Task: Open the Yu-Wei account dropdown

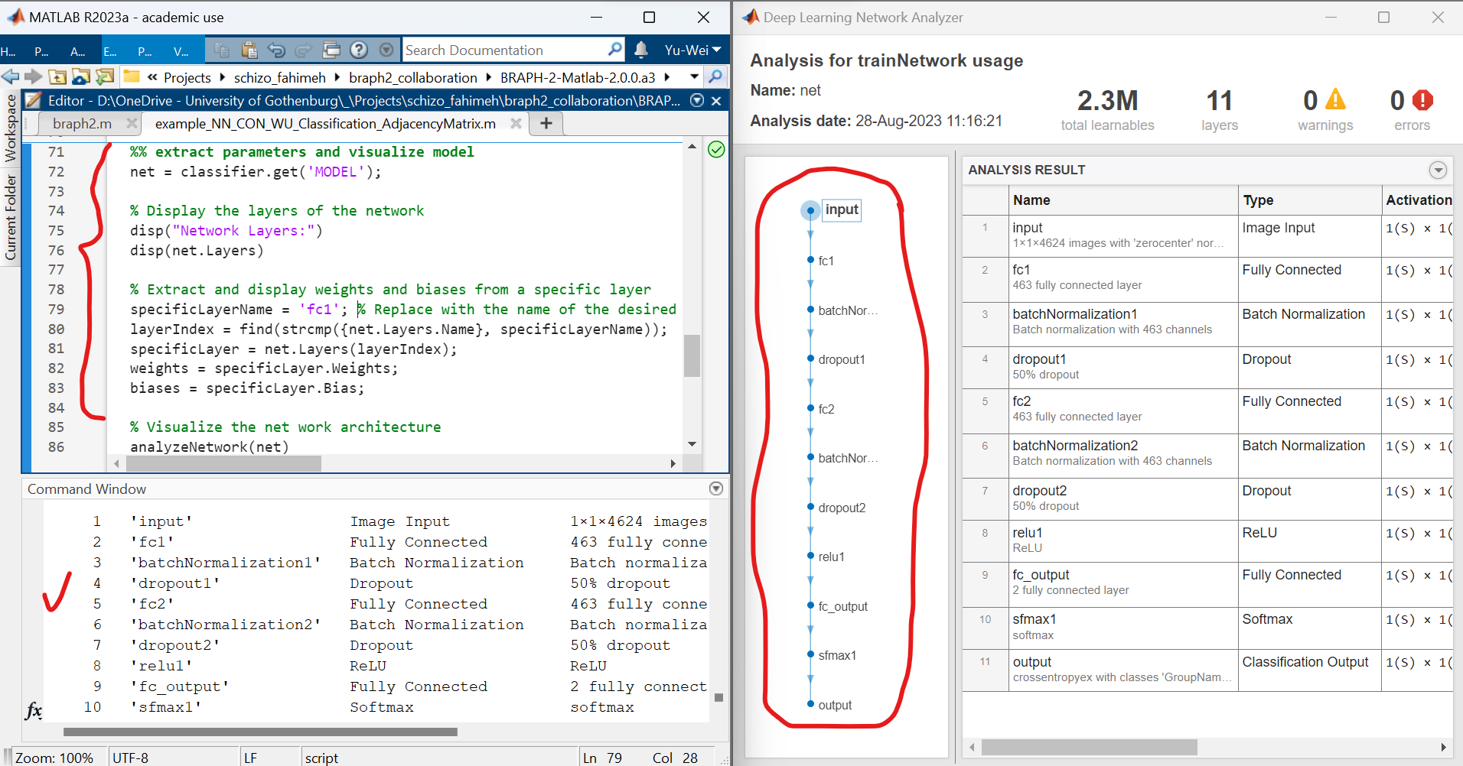Action: tap(692, 50)
